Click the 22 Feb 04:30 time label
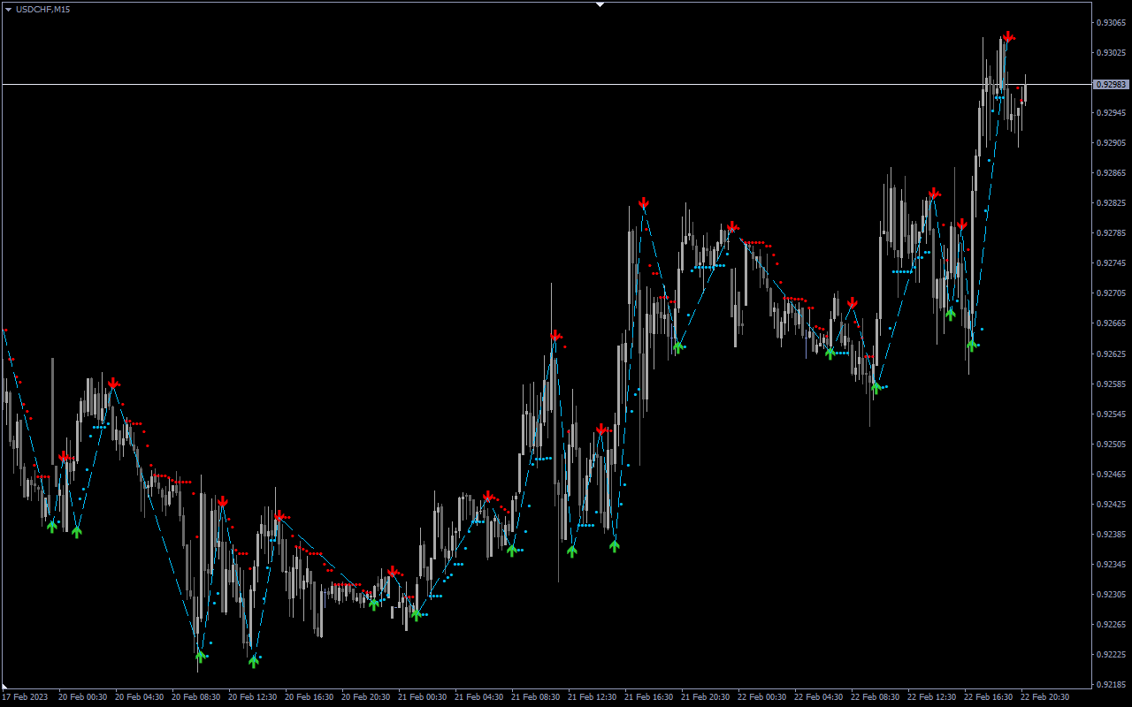This screenshot has height=707, width=1132. (x=818, y=697)
